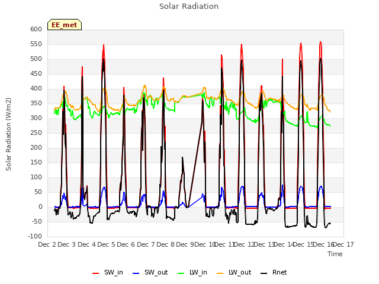Viewport: 379px width, 284px height.
Task: Click the '450' y-axis tick label
Action: (x=36, y=73)
